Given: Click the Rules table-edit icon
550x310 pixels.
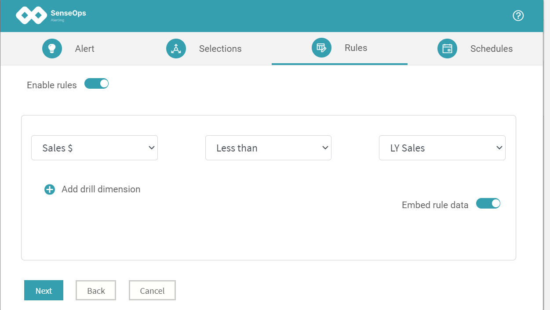Looking at the screenshot, I should click(x=321, y=47).
